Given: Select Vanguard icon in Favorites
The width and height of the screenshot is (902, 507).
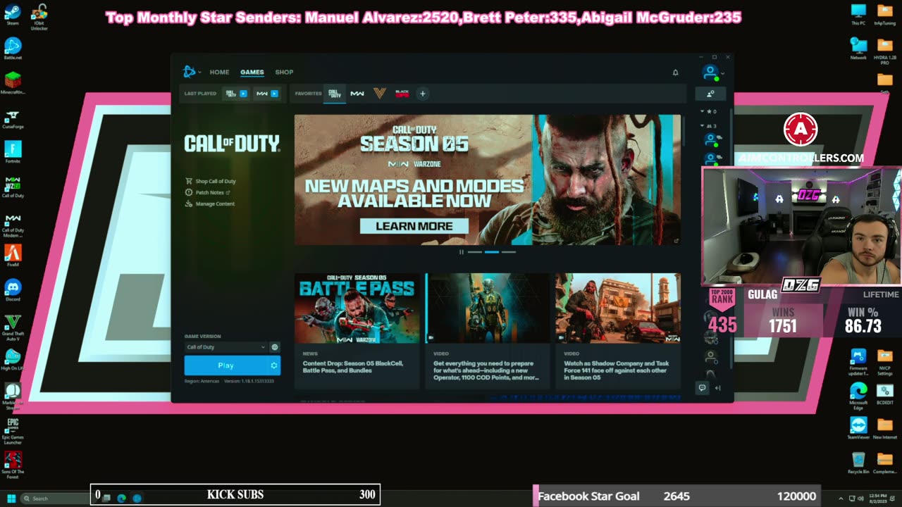Looking at the screenshot, I should 380,93.
